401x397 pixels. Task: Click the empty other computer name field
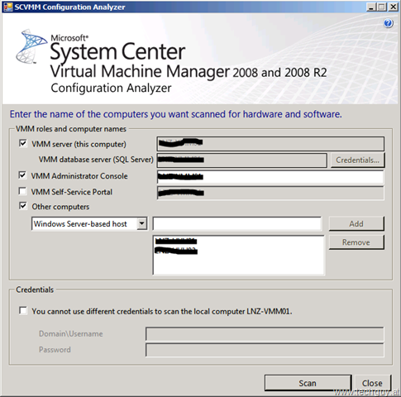(x=237, y=223)
